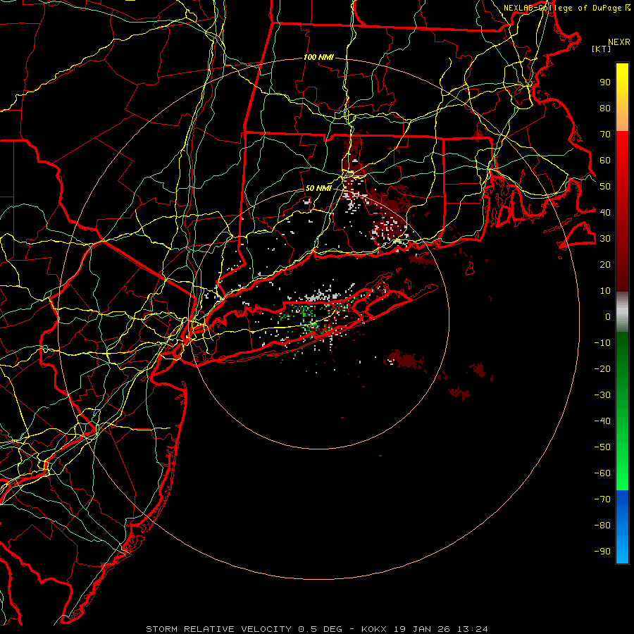
Task: Click the "20" value on velocity scale
Action: click(x=605, y=264)
